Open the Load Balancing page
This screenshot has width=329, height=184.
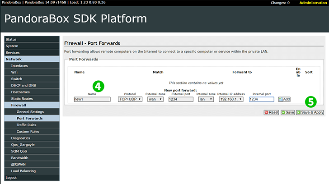(x=32, y=171)
